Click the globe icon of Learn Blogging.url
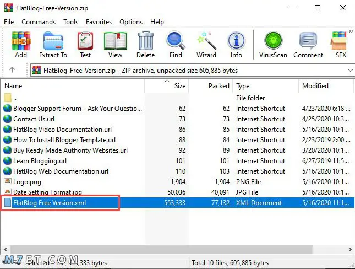 [x=7, y=160]
